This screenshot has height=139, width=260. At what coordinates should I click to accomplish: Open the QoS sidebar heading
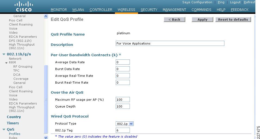pos(11,129)
